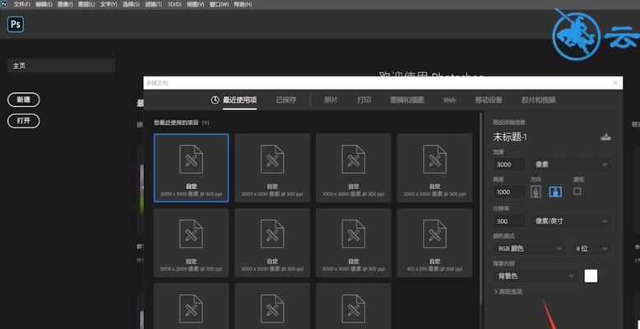Choose the 2000 x 3000 像素 preset

click(434, 168)
